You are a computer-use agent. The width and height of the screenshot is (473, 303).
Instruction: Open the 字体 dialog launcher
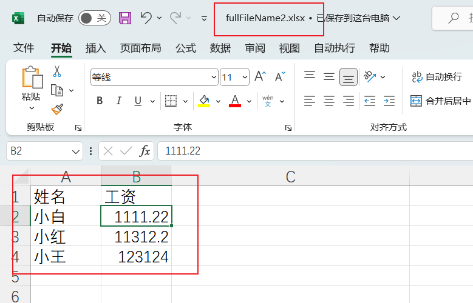(x=288, y=128)
